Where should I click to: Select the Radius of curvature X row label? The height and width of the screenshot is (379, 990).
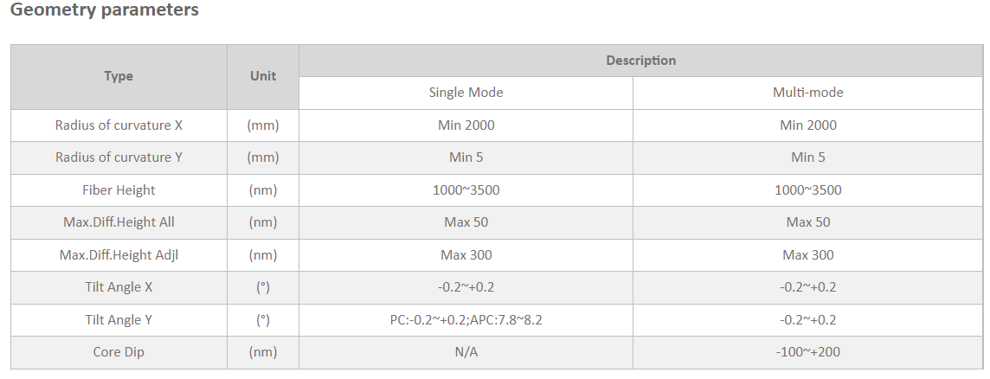coord(119,125)
